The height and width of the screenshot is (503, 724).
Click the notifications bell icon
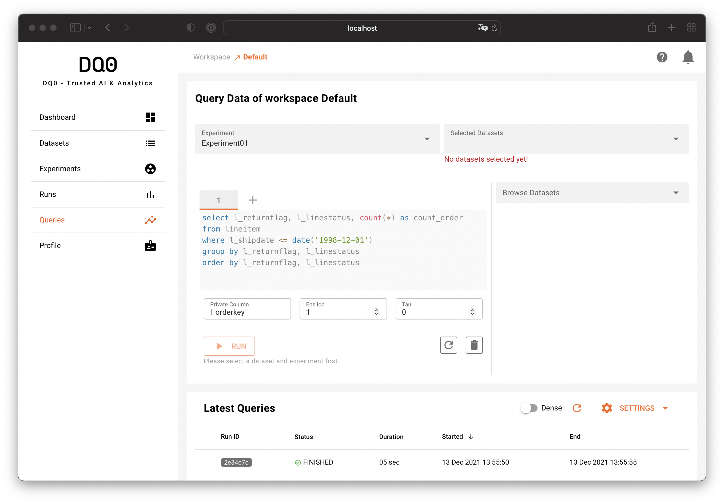coord(688,57)
